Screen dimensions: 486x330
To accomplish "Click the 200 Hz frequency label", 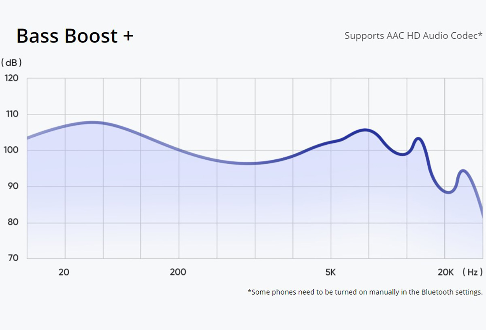I will point(178,272).
